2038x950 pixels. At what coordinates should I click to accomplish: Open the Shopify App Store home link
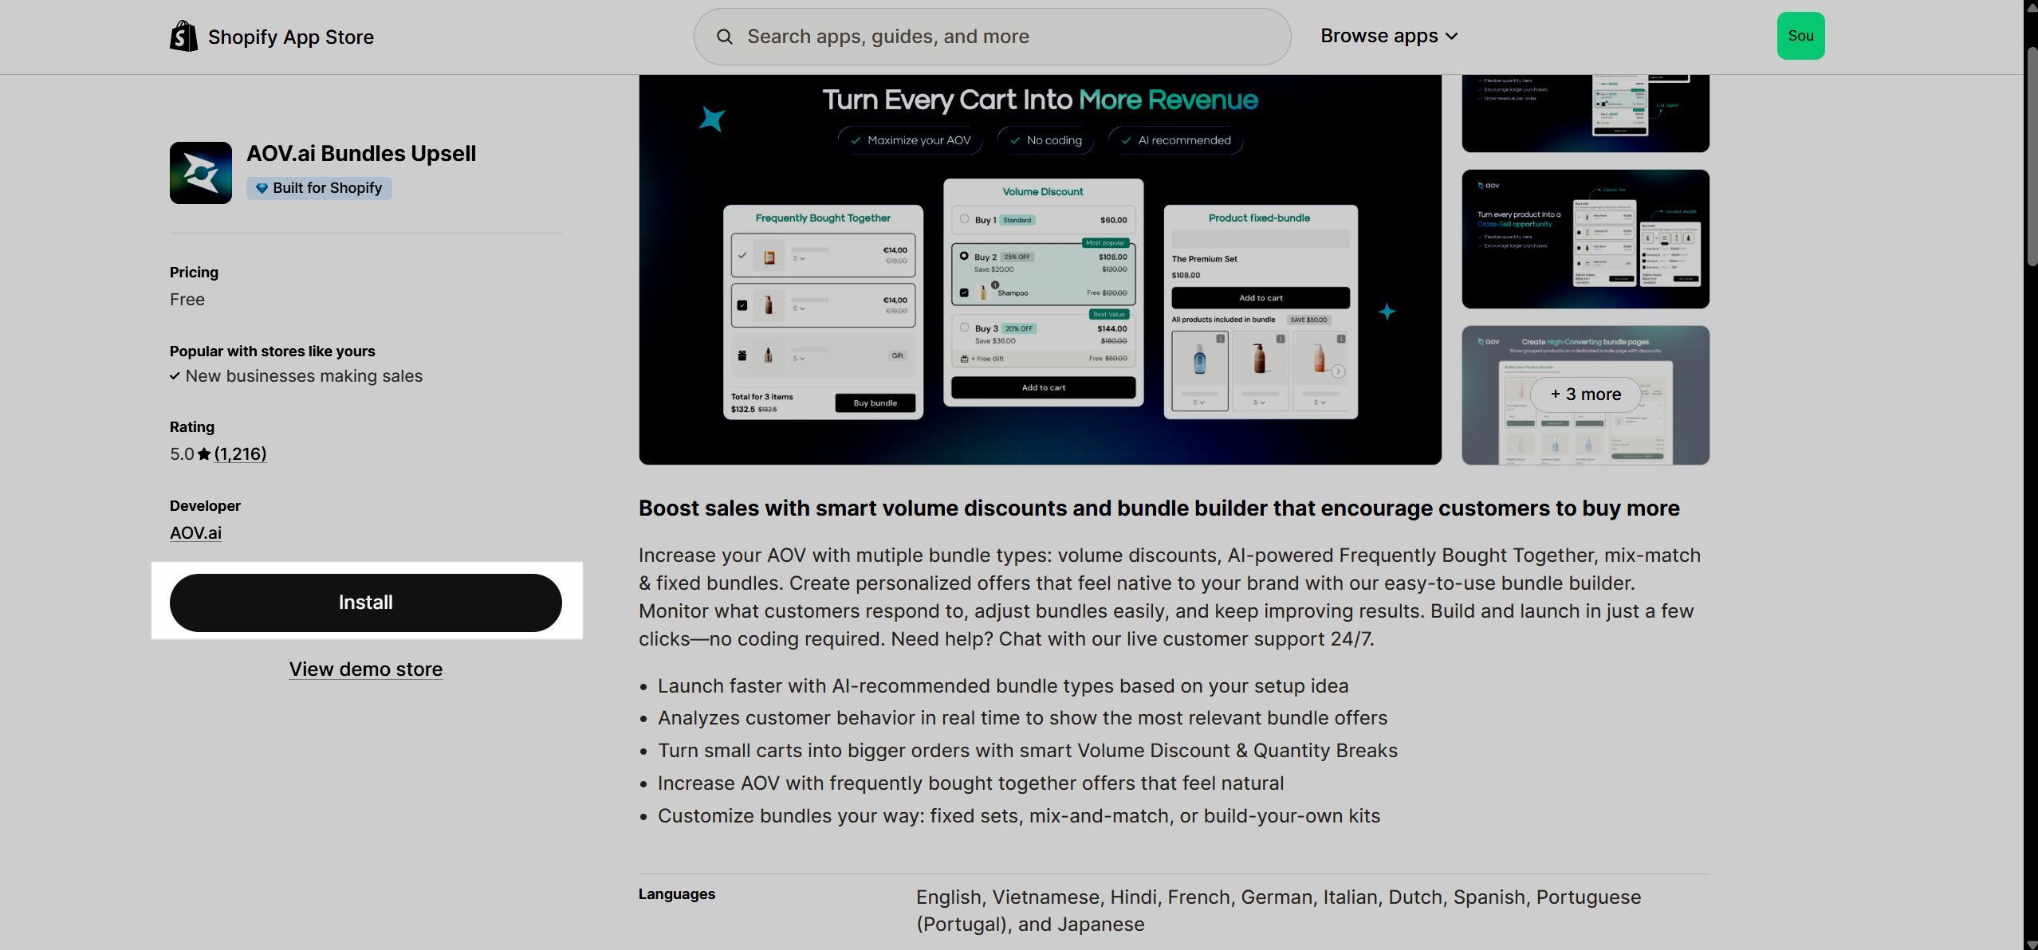pyautogui.click(x=290, y=37)
